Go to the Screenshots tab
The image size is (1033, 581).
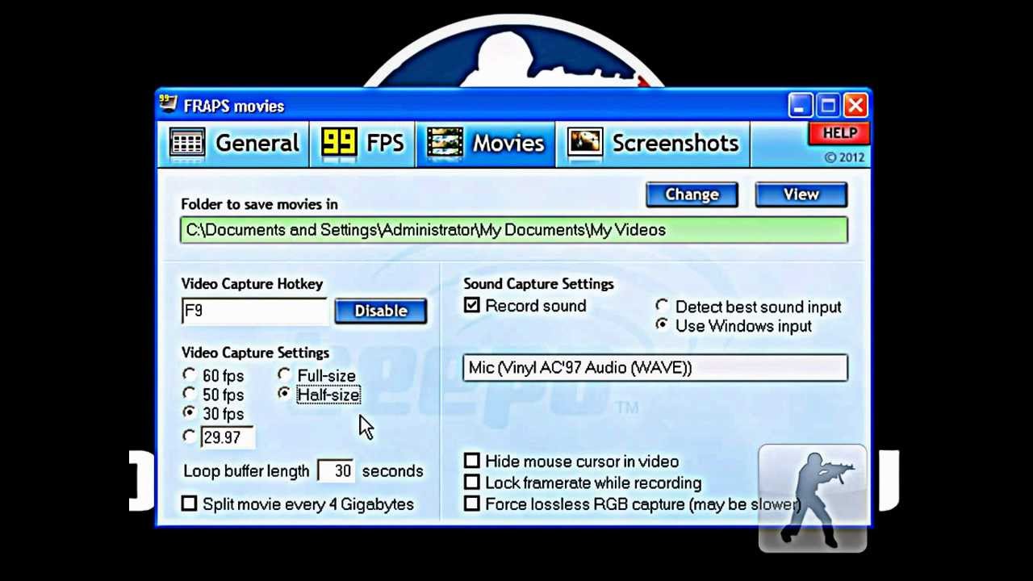653,144
